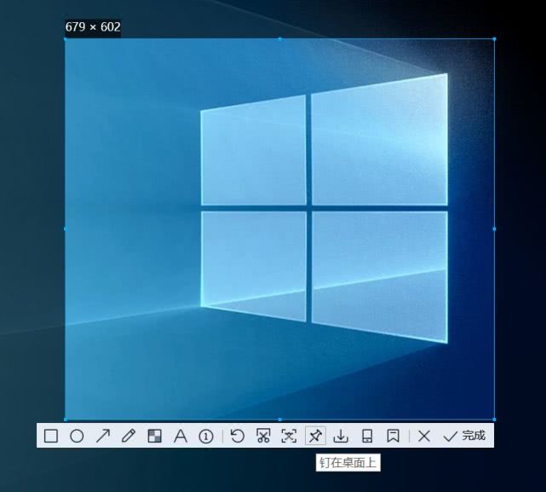Pin the screenshot to the desktop
Screen dimensions: 546x492
pos(315,436)
